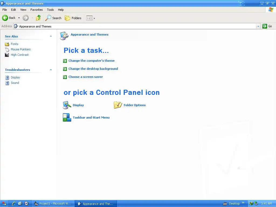
Task: Click the taskbar clock showing 3:41 AM
Action: [266, 204]
